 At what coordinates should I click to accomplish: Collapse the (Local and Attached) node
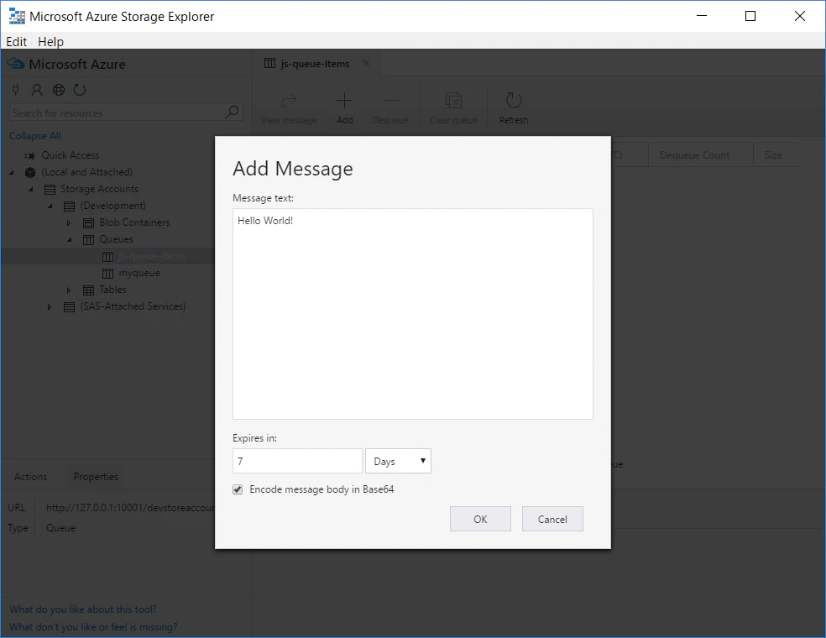pos(12,172)
